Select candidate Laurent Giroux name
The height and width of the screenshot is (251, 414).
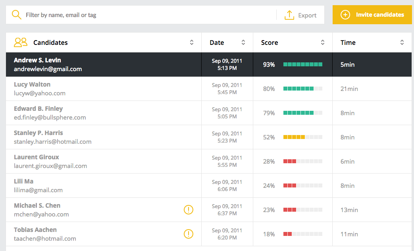pos(37,157)
